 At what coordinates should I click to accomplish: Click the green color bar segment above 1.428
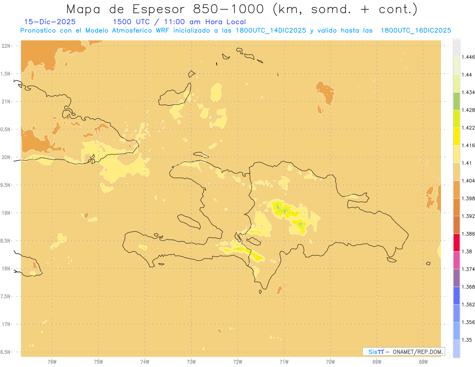pos(457,101)
